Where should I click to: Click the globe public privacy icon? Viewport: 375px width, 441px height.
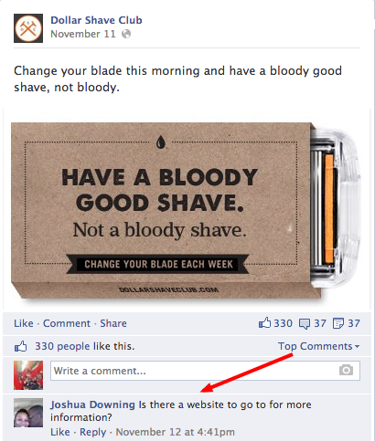click(126, 34)
